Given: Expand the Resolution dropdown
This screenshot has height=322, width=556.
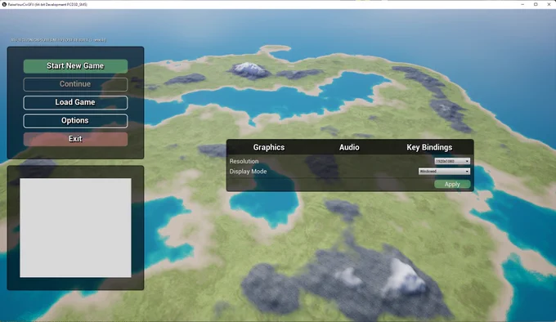Looking at the screenshot, I should coord(452,161).
